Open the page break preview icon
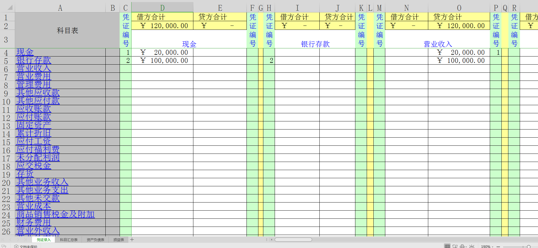Viewport: 538px width, 248px height. (x=462, y=247)
